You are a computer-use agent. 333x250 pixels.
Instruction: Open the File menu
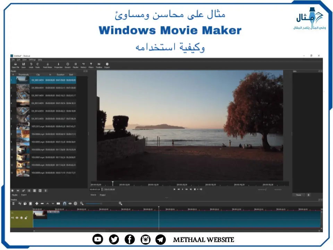tap(13, 60)
